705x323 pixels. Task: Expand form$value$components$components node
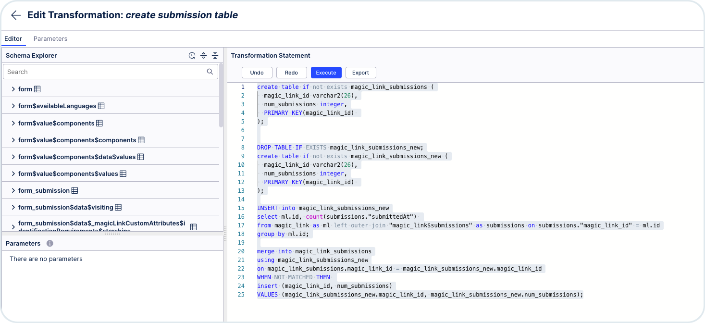pyautogui.click(x=13, y=140)
